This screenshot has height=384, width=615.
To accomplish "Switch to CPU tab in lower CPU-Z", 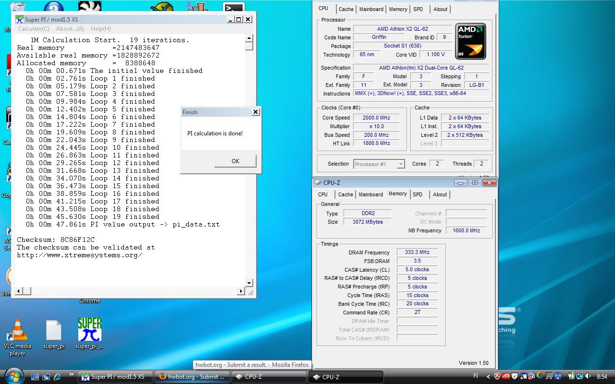I will (x=323, y=194).
